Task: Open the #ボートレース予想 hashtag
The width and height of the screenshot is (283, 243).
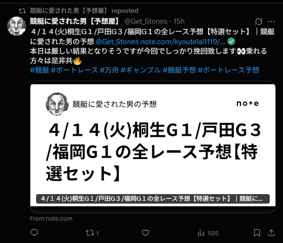Action: 228,70
